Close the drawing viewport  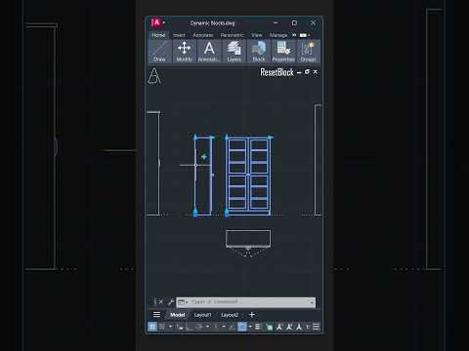pyautogui.click(x=315, y=72)
